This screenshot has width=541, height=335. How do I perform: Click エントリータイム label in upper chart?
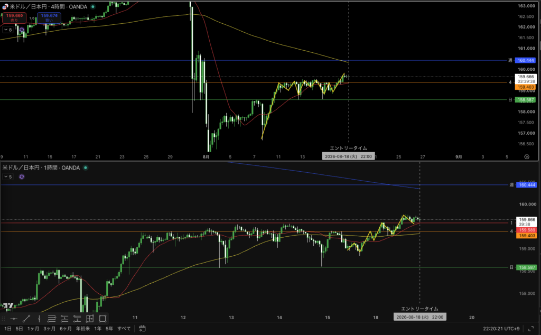349,148
